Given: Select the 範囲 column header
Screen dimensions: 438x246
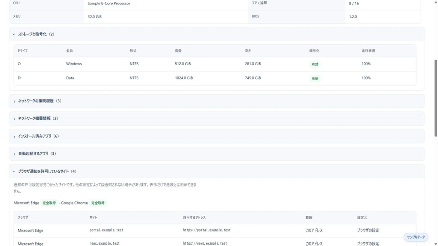Looking at the screenshot, I should pyautogui.click(x=309, y=218).
